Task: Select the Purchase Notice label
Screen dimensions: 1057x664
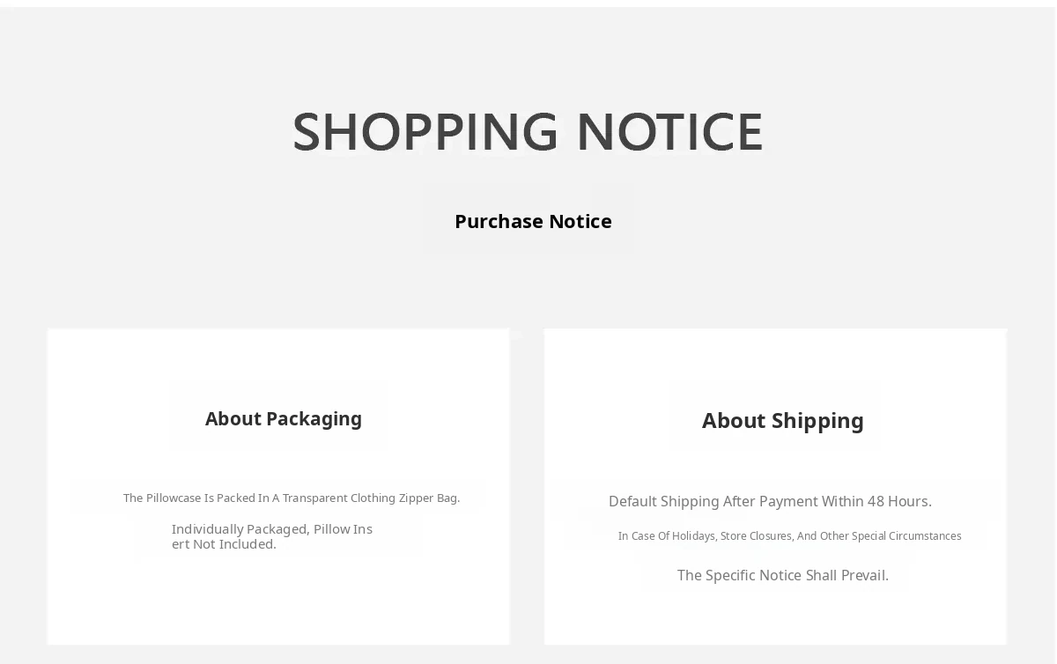Action: [x=533, y=221]
